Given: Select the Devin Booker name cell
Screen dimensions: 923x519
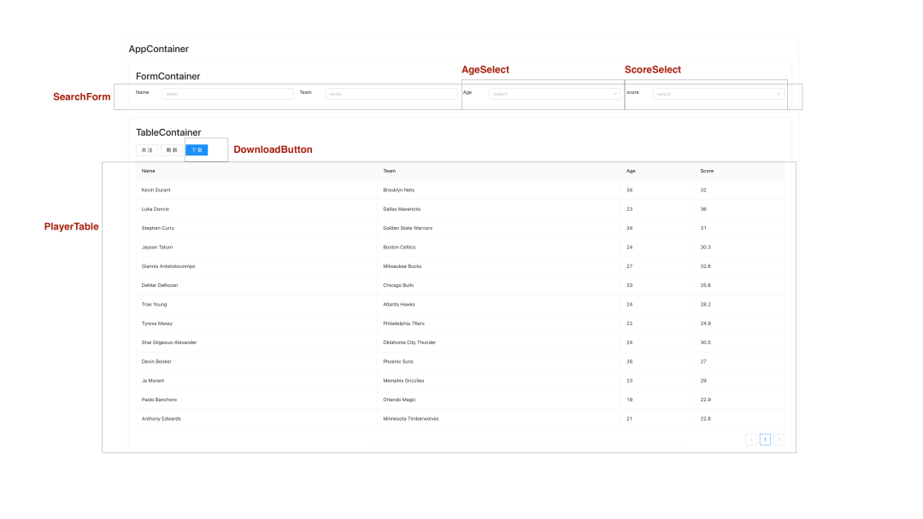Looking at the screenshot, I should (256, 361).
